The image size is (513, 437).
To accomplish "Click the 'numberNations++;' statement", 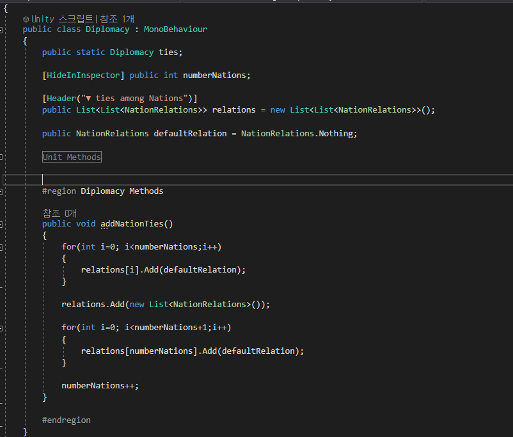I will pos(100,385).
